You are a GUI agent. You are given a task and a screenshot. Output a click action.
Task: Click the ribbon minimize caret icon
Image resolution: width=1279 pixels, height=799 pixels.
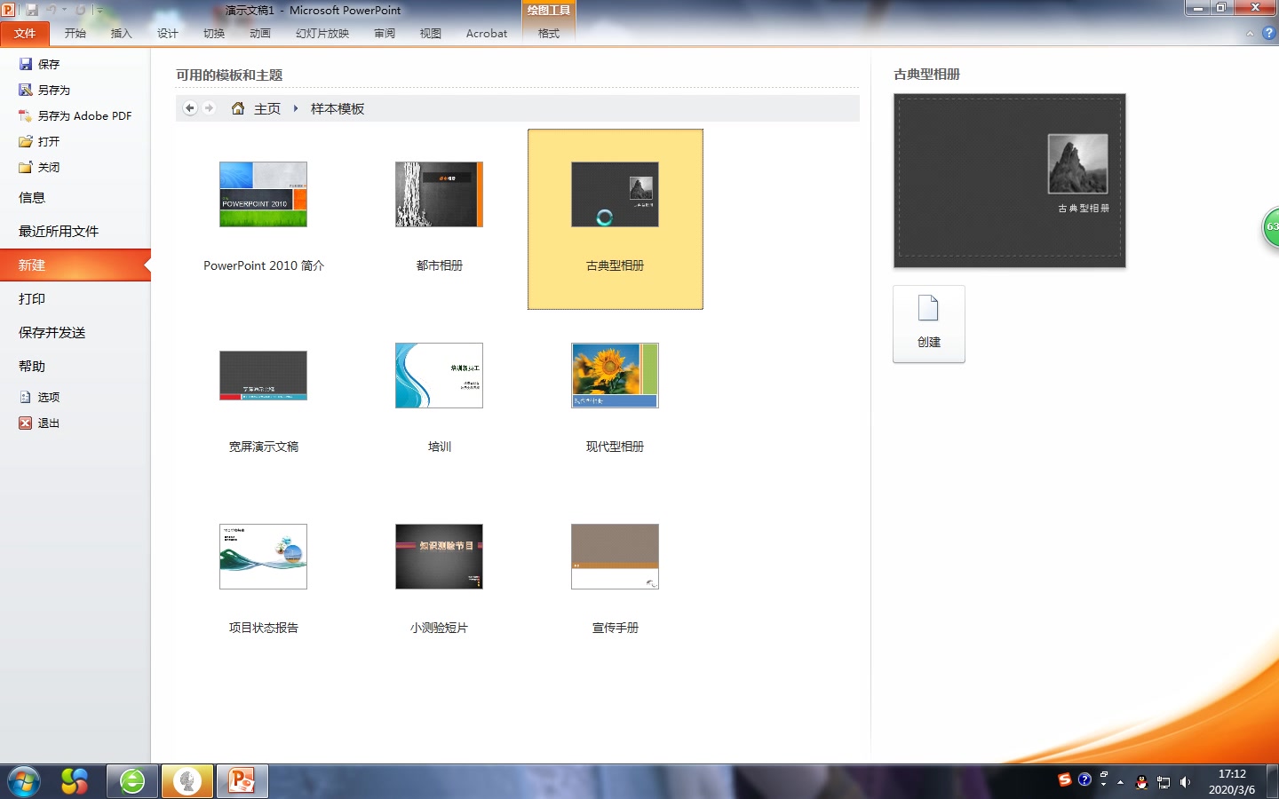click(1250, 34)
